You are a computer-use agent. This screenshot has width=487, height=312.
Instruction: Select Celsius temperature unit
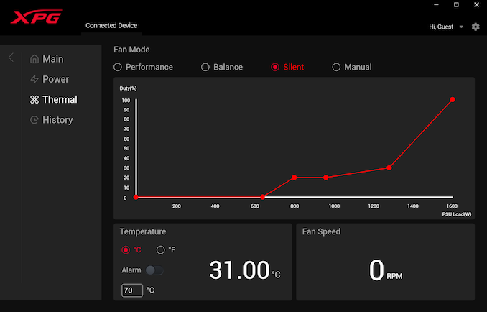126,250
